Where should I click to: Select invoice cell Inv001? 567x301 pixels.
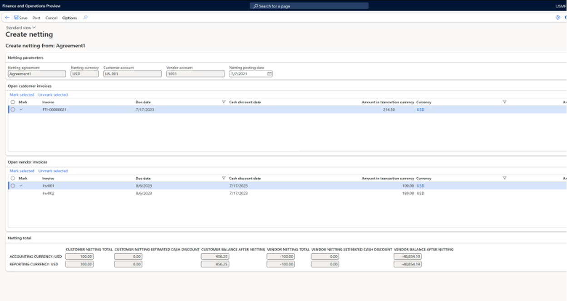48,185
